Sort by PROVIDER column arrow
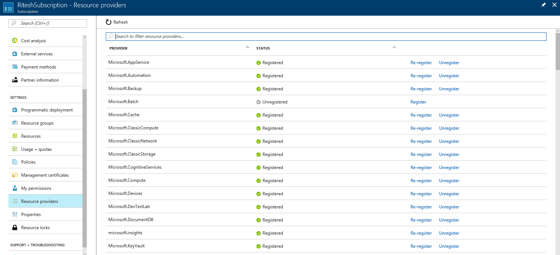This screenshot has width=560, height=255. pyautogui.click(x=247, y=47)
